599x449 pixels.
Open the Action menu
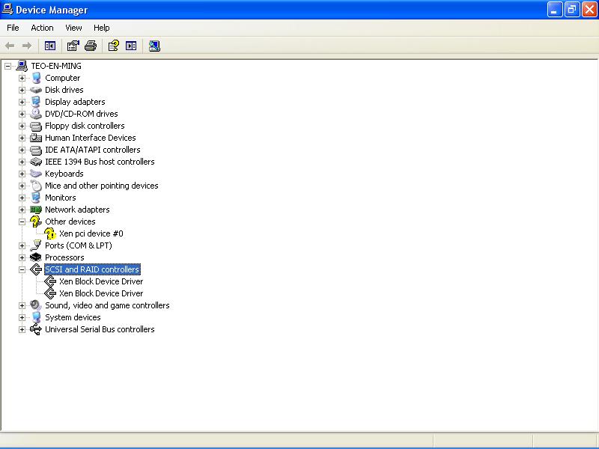pyautogui.click(x=42, y=28)
